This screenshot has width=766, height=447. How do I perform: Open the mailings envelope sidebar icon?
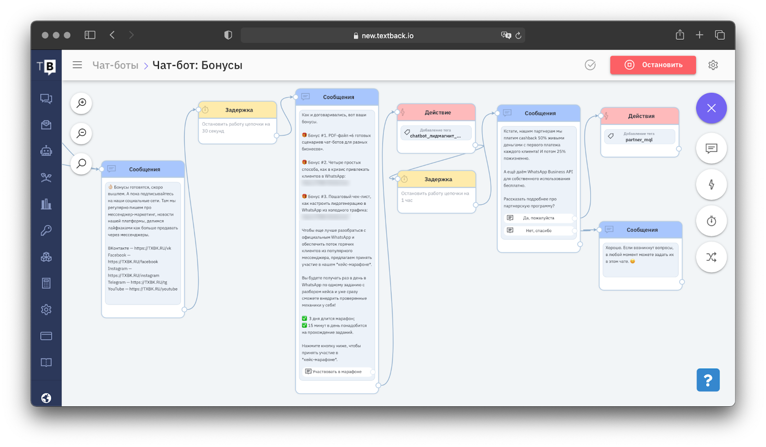tap(46, 125)
